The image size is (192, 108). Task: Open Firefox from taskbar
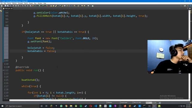click(125, 106)
